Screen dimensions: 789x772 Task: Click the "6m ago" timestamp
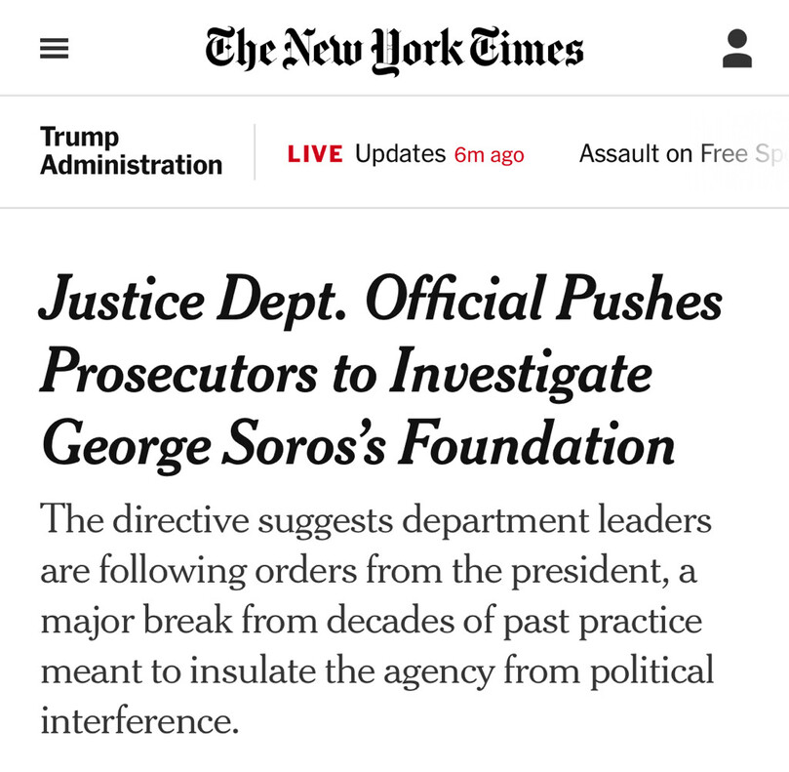(x=489, y=155)
